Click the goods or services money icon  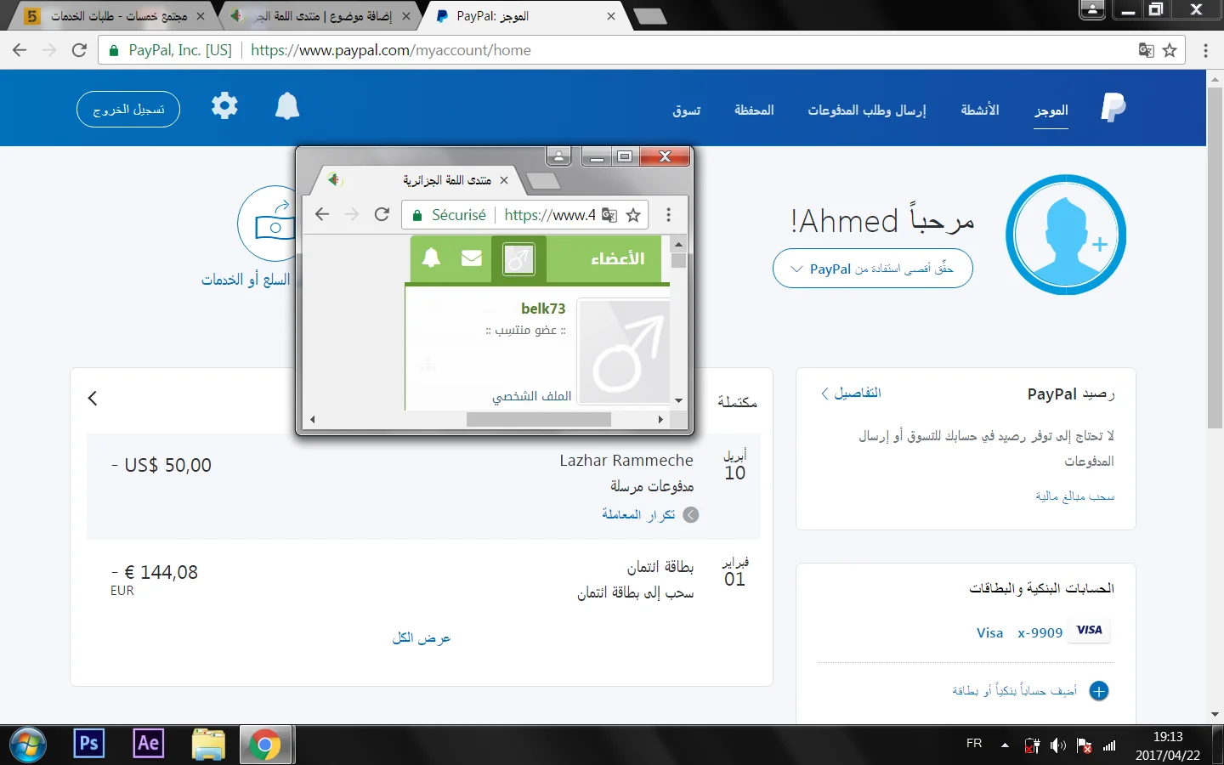[x=269, y=224]
